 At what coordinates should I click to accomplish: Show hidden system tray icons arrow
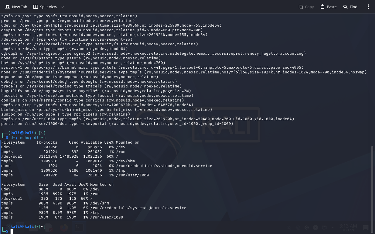333,228
